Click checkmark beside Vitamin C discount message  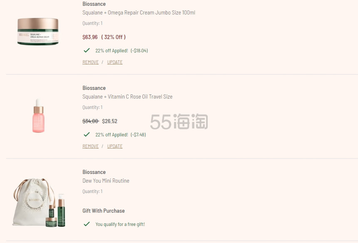[x=87, y=134]
